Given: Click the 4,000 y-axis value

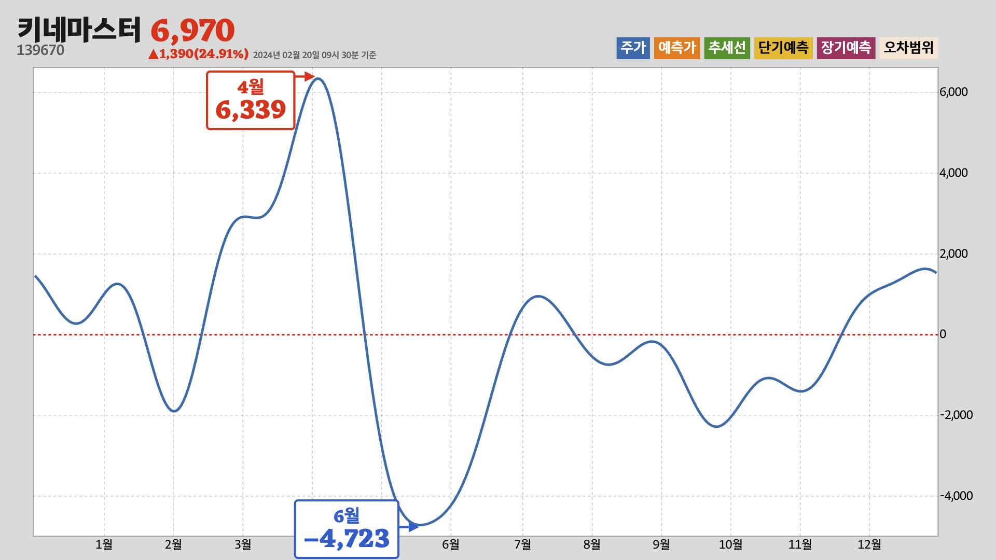Looking at the screenshot, I should 953,173.
